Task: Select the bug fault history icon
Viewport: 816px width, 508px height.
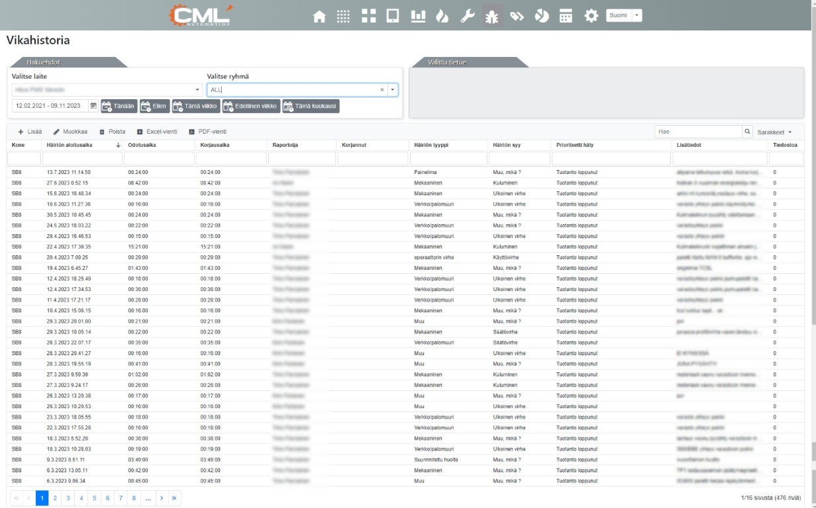Action: pos(492,15)
